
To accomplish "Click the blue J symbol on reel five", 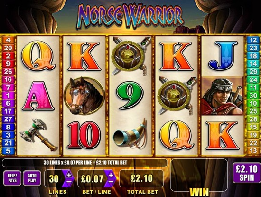I will 223,56.
